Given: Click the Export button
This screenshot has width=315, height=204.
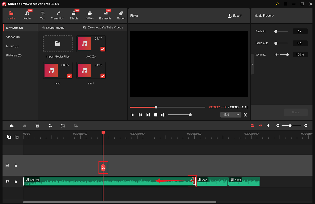Looking at the screenshot, I should (234, 16).
